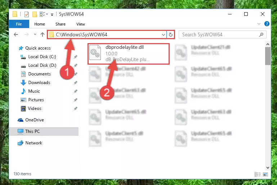This screenshot has width=277, height=185.
Task: Expand the ribbon with the chevron
Action: [x=259, y=24]
